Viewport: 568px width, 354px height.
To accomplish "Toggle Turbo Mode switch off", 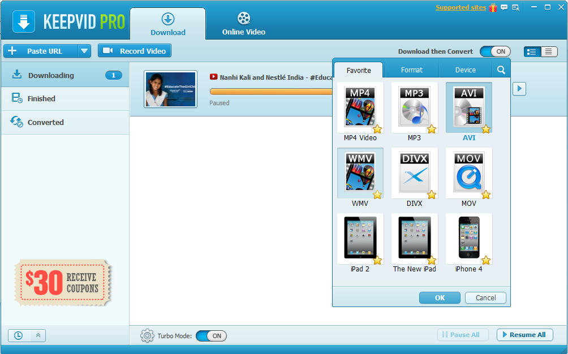I will 211,336.
